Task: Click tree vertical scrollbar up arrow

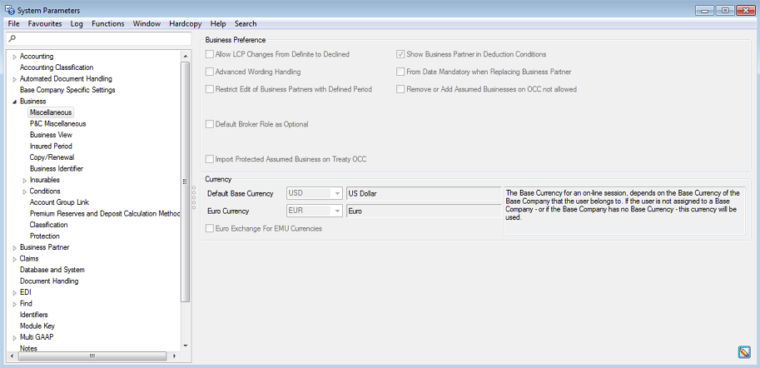Action: [x=185, y=57]
